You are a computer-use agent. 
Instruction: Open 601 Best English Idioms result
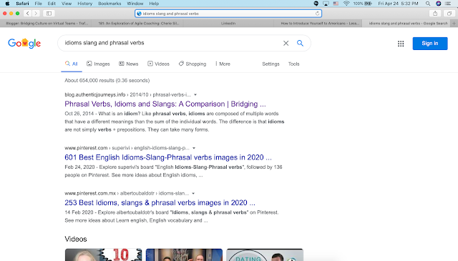tap(168, 157)
